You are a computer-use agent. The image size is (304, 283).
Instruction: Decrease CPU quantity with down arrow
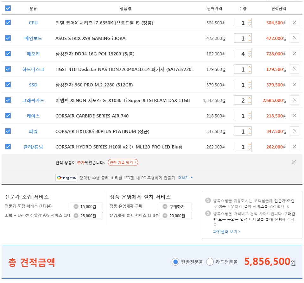tap(250, 25)
